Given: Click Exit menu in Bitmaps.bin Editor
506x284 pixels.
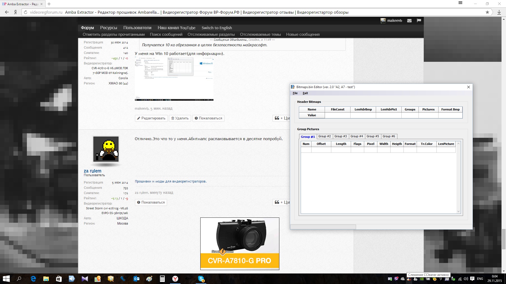Looking at the screenshot, I should (x=305, y=93).
